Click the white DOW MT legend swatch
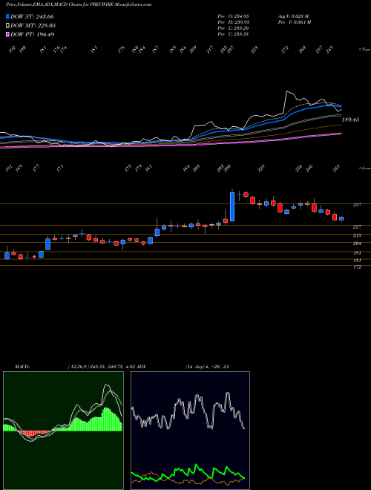This screenshot has height=490, width=371. pyautogui.click(x=8, y=25)
